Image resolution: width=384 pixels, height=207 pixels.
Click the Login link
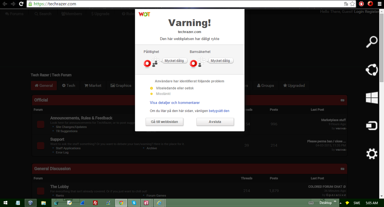359,12
